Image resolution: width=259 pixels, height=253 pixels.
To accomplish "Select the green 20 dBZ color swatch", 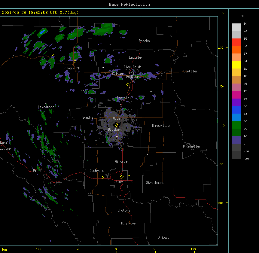I will [x=236, y=125].
